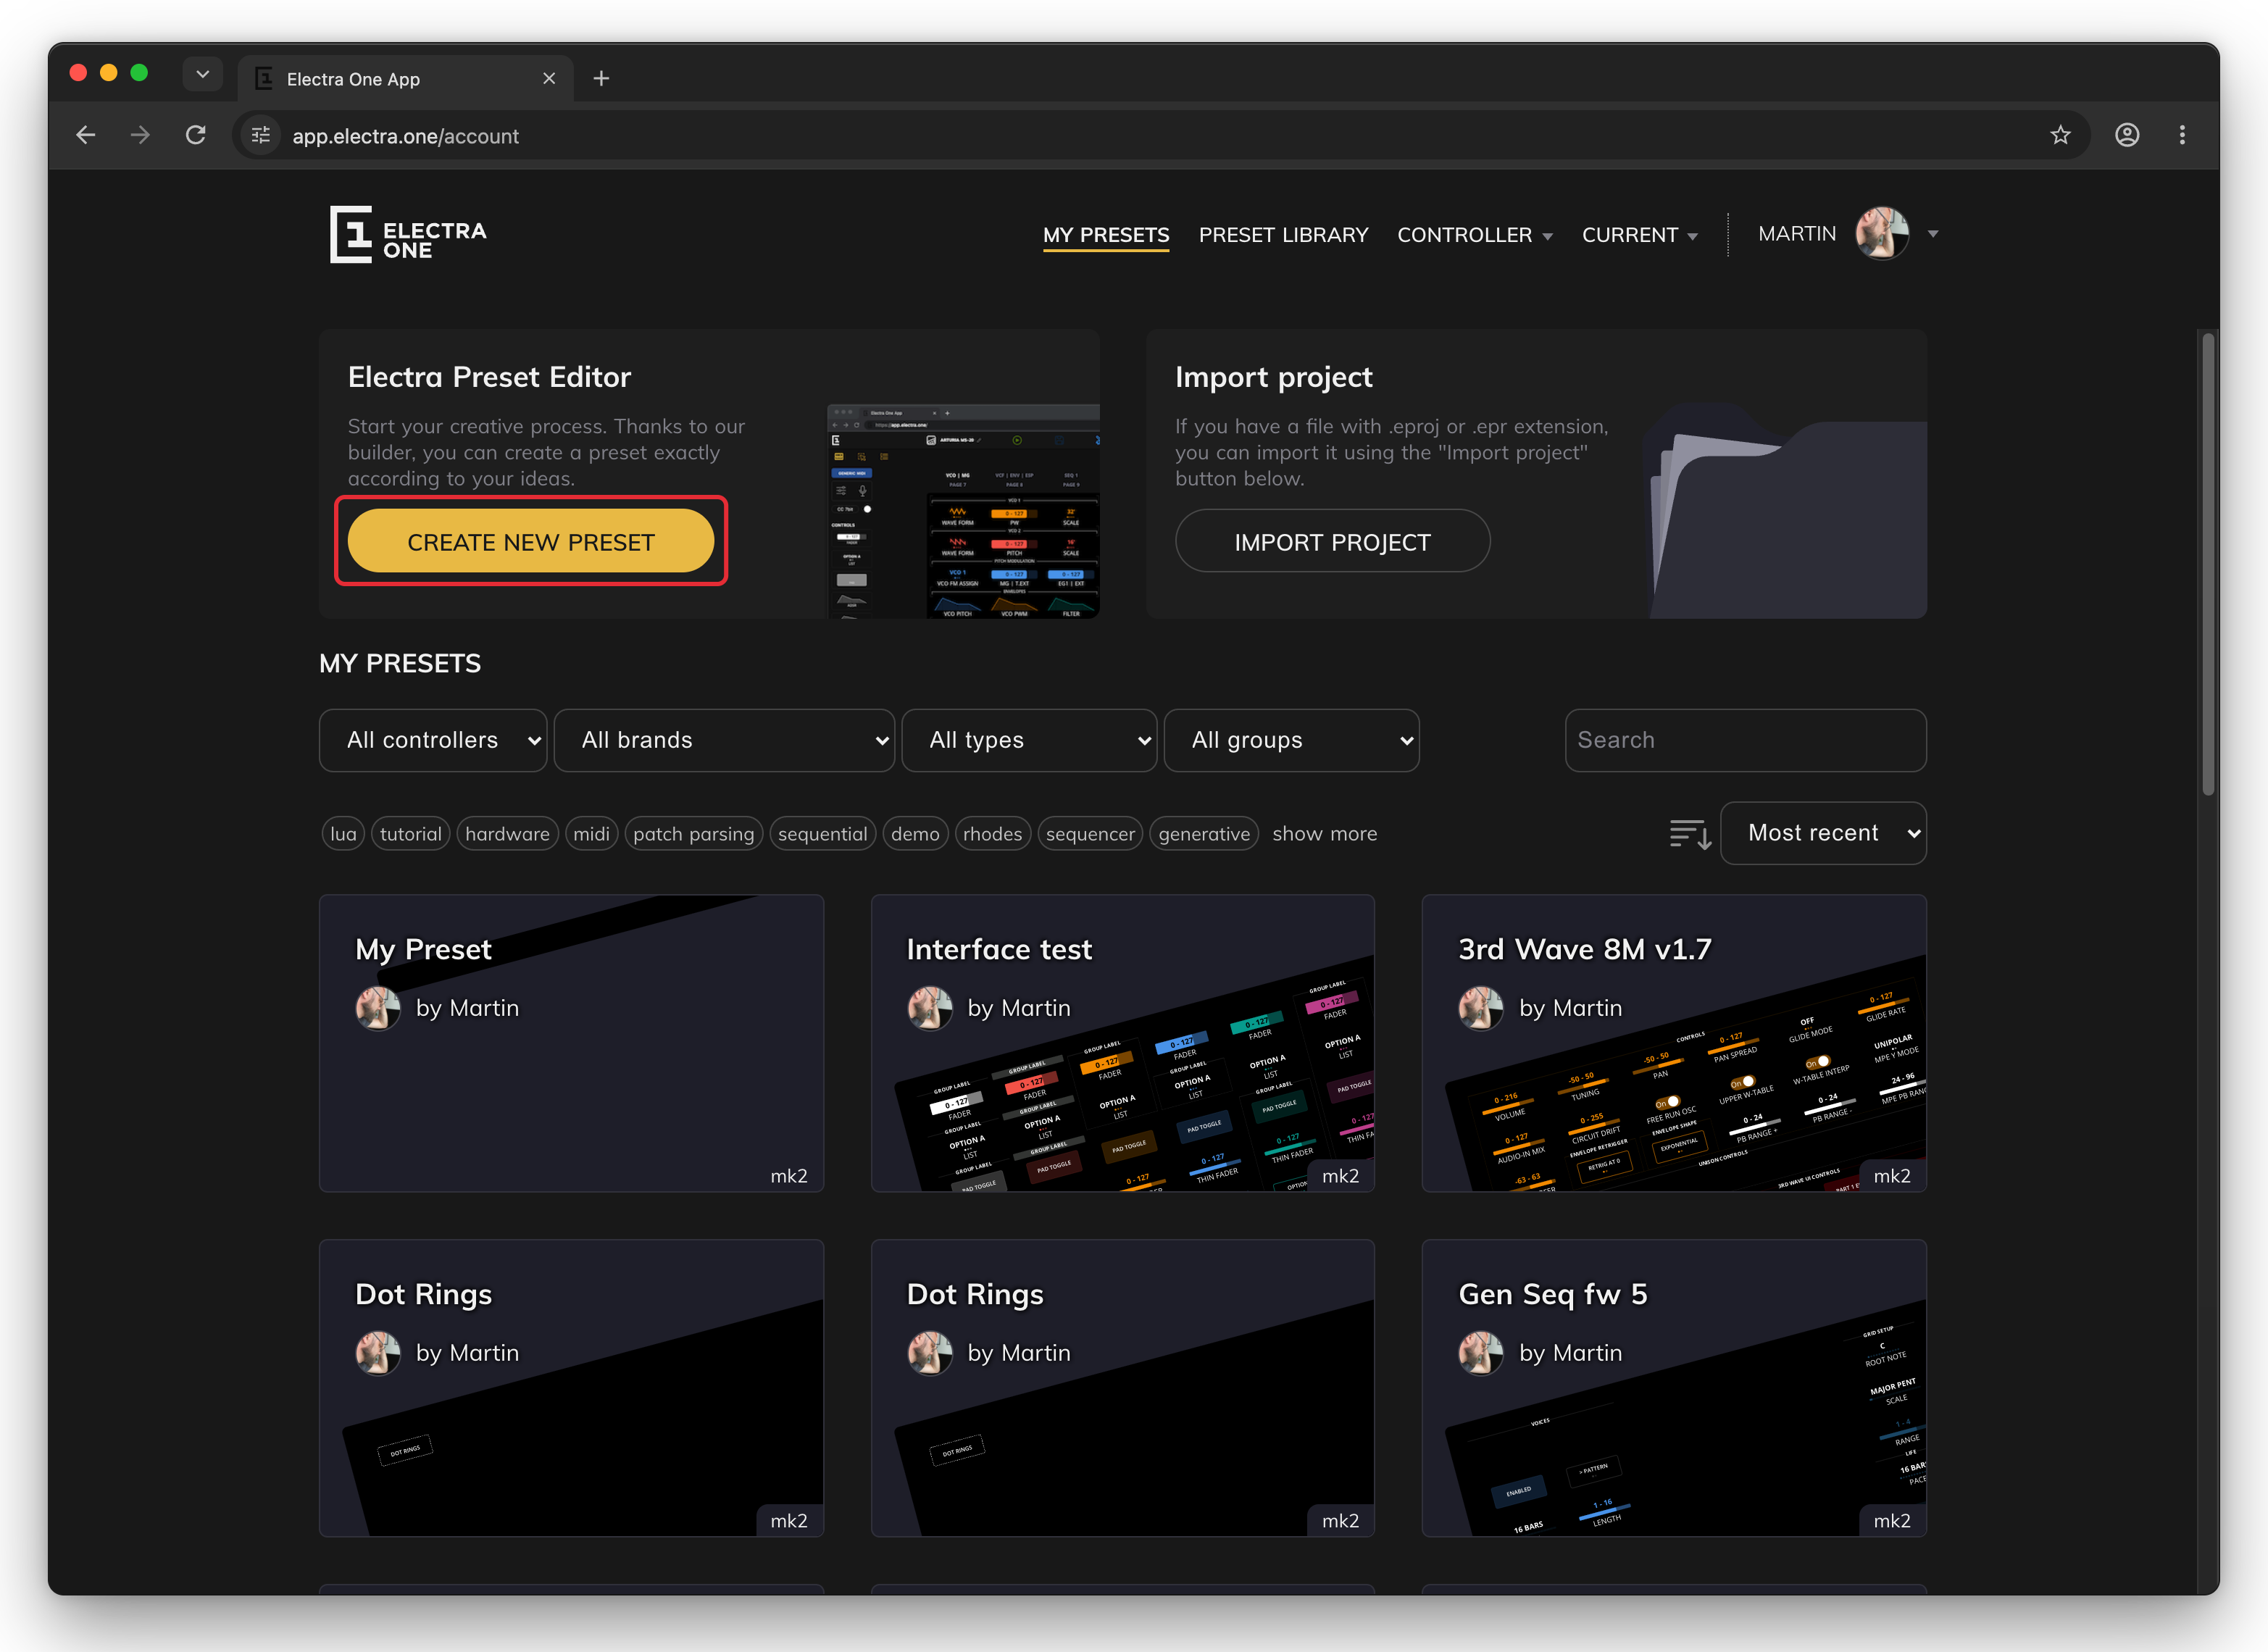Filter by the generative tag
This screenshot has height=1652, width=2268.
(x=1204, y=834)
